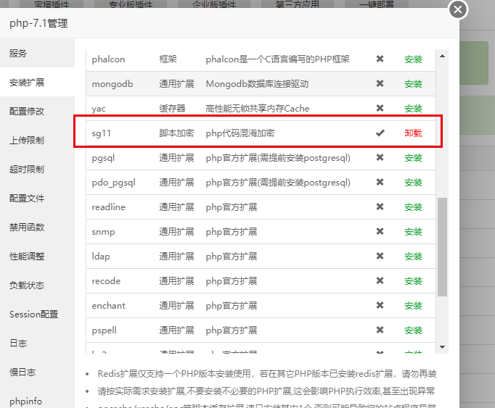Click the yac not-installed X icon
The width and height of the screenshot is (495, 408).
[380, 108]
